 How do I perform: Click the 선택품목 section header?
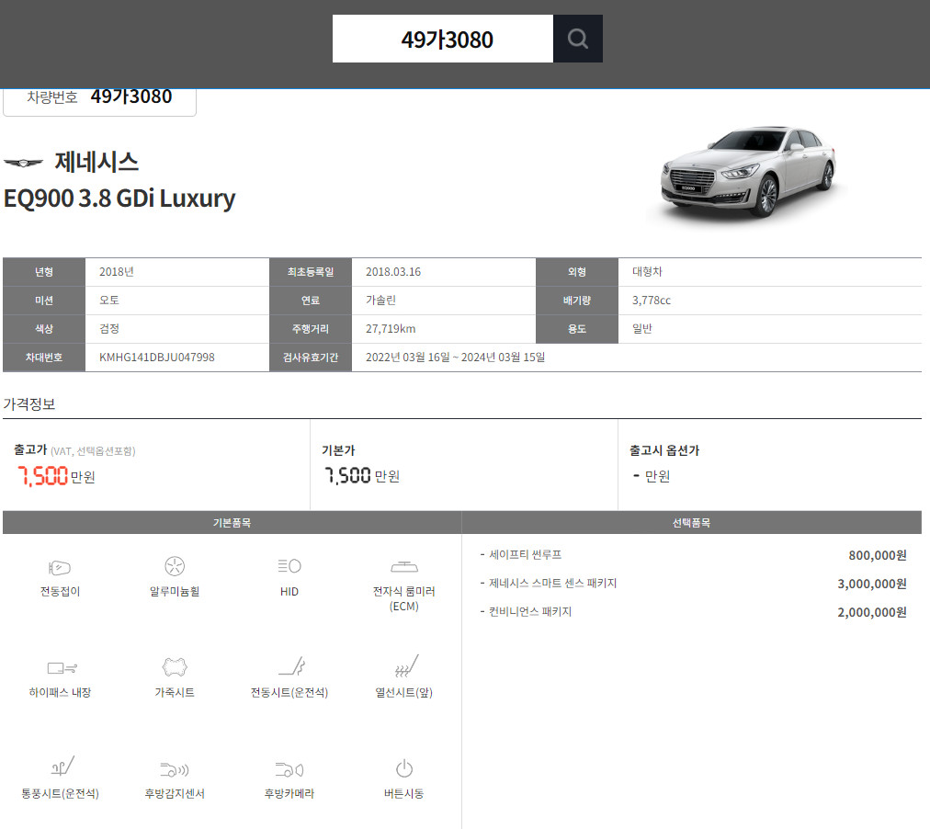point(692,522)
